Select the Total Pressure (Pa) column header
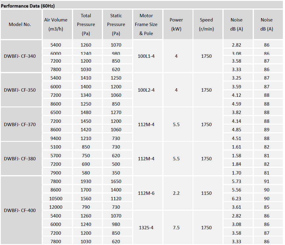 pyautogui.click(x=86, y=24)
